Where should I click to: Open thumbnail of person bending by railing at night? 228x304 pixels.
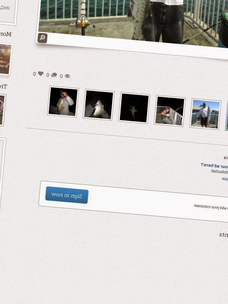170,111
